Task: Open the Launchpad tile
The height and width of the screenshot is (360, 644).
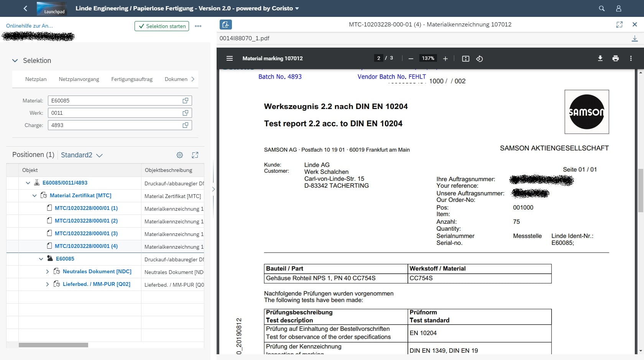Action: 52,8
